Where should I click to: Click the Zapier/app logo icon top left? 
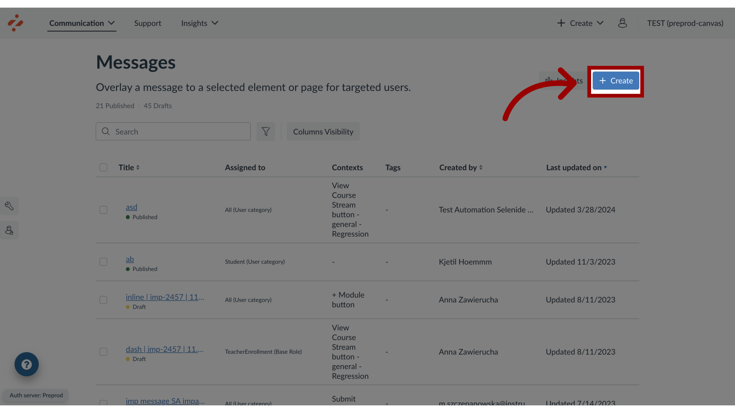coord(16,23)
